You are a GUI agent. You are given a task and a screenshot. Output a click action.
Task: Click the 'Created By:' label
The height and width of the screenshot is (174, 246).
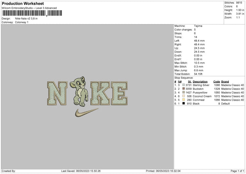(9, 171)
